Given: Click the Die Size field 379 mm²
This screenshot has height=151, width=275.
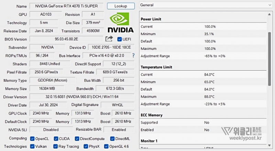Looking at the screenshot, I should pos(93,23).
